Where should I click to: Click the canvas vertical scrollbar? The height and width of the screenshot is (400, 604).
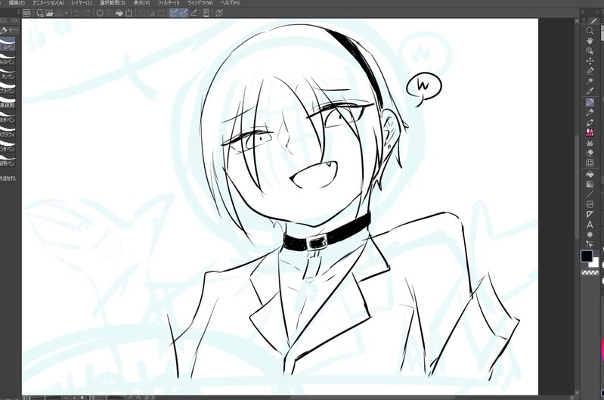coord(577,187)
